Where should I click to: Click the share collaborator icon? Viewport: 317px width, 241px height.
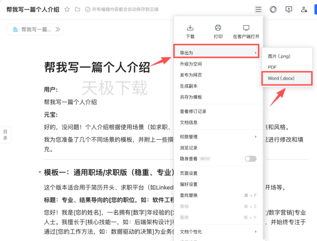click(x=304, y=9)
